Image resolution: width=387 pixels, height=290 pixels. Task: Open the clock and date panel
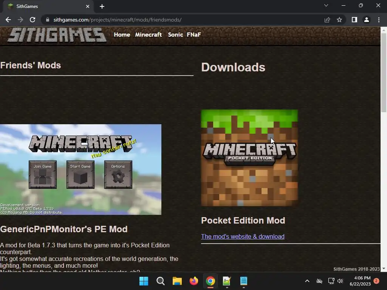click(360, 281)
